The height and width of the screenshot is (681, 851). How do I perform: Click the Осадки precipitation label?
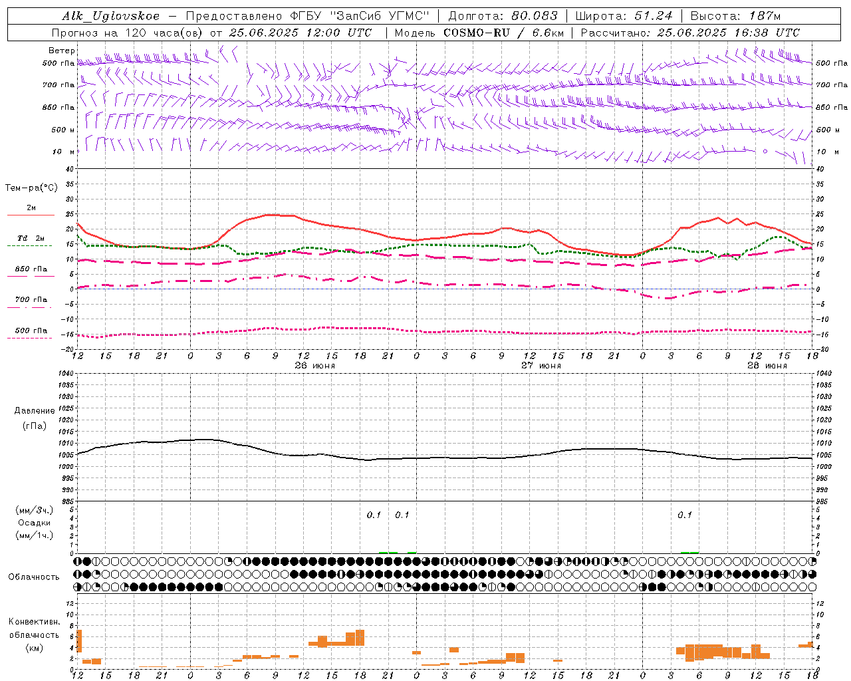[x=35, y=523]
